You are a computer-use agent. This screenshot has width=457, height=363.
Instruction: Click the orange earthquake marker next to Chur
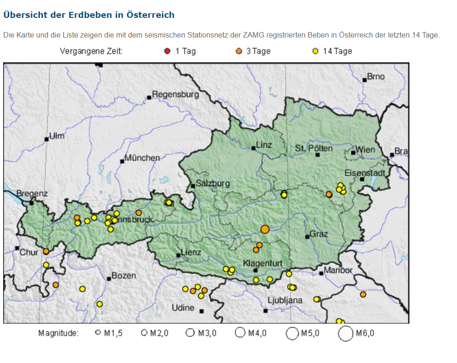point(46,251)
